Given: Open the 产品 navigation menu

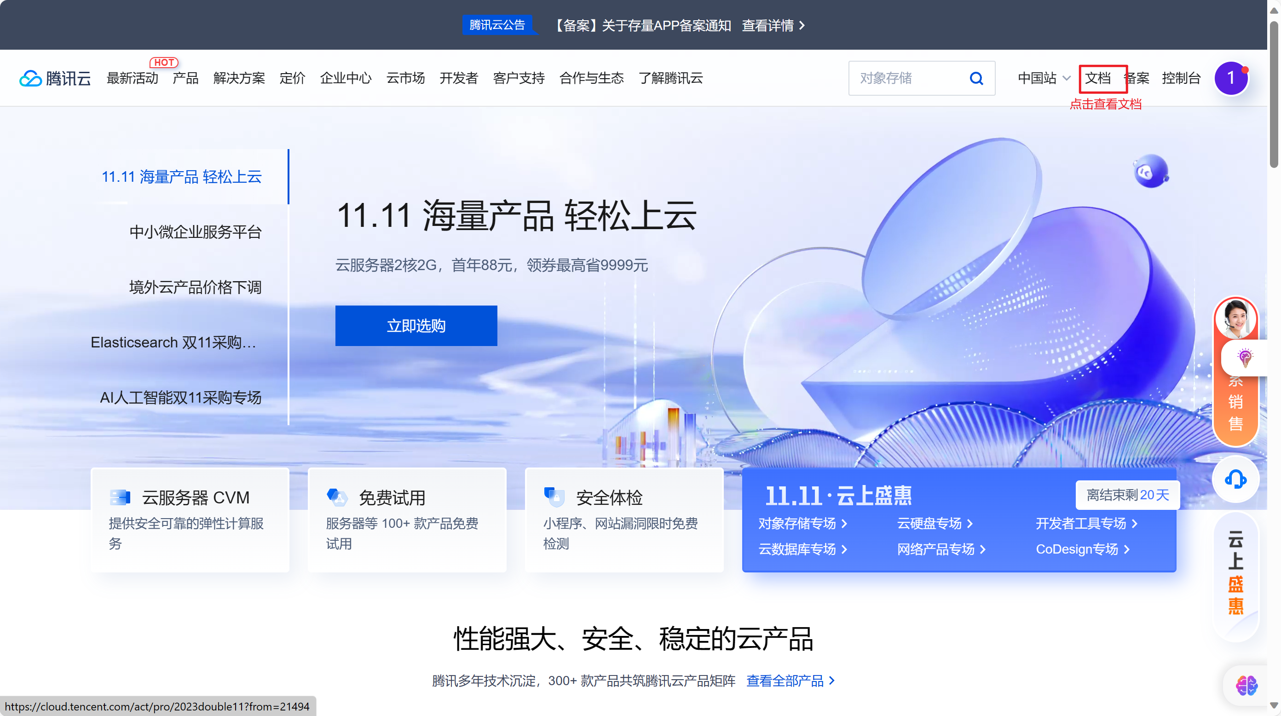Looking at the screenshot, I should coord(185,78).
